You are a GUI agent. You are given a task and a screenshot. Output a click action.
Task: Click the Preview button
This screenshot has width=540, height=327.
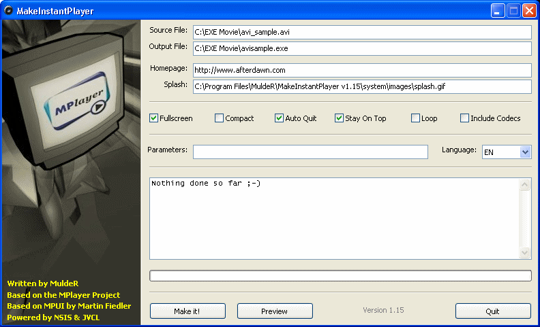pos(275,311)
